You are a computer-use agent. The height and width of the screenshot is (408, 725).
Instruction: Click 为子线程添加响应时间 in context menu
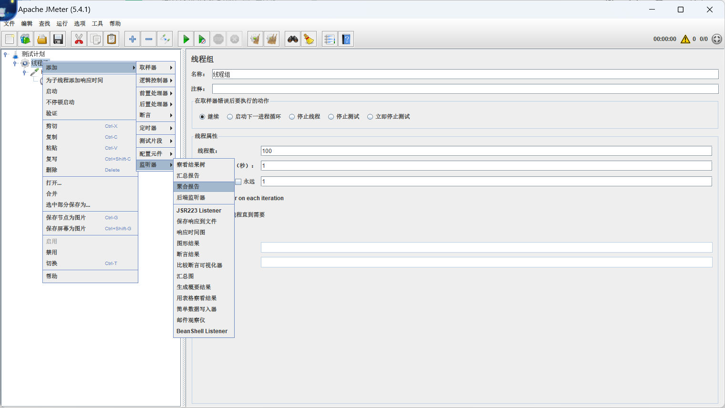click(x=90, y=81)
